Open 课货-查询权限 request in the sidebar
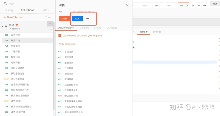This screenshot has width=220, height=116. [x=28, y=112]
